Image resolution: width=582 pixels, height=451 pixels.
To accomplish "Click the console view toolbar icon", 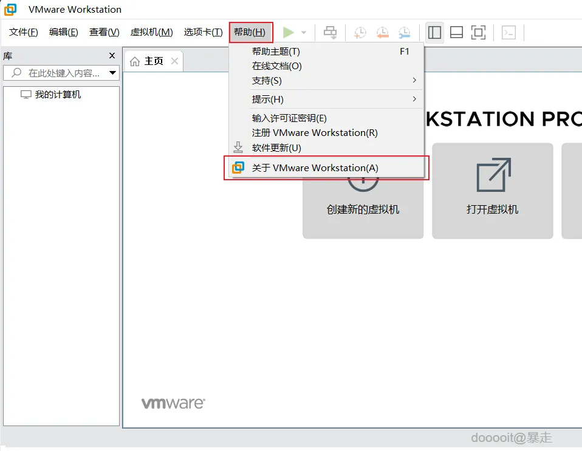I will pyautogui.click(x=508, y=33).
